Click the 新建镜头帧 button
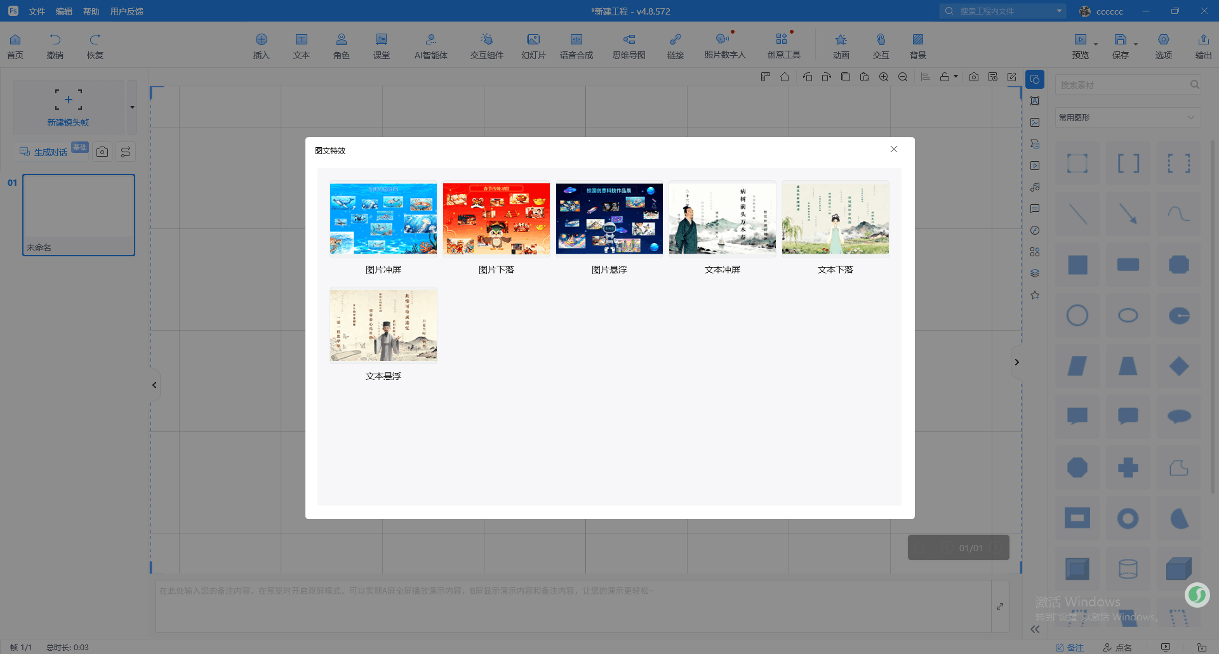 (x=68, y=107)
